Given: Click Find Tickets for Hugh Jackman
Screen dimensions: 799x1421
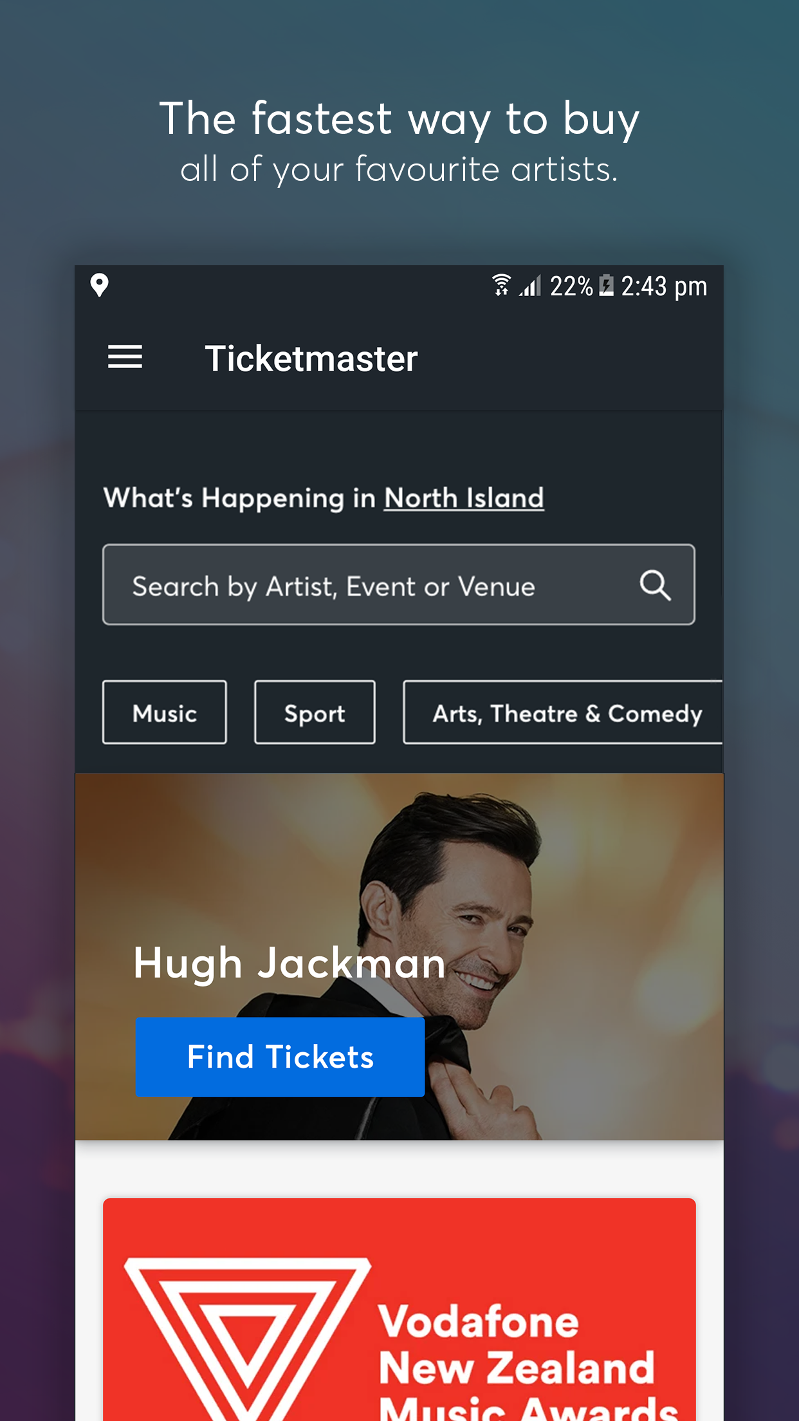Looking at the screenshot, I should (280, 1057).
